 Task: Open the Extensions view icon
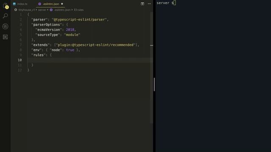[6, 37]
